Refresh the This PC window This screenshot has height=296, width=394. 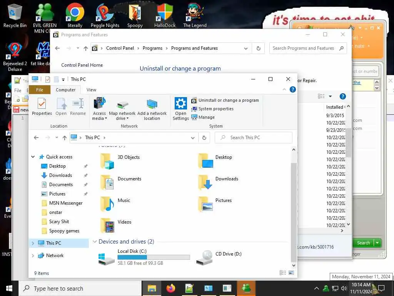click(204, 138)
